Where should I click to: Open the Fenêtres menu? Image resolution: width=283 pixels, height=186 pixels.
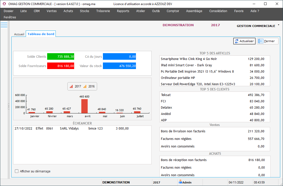tap(10, 17)
